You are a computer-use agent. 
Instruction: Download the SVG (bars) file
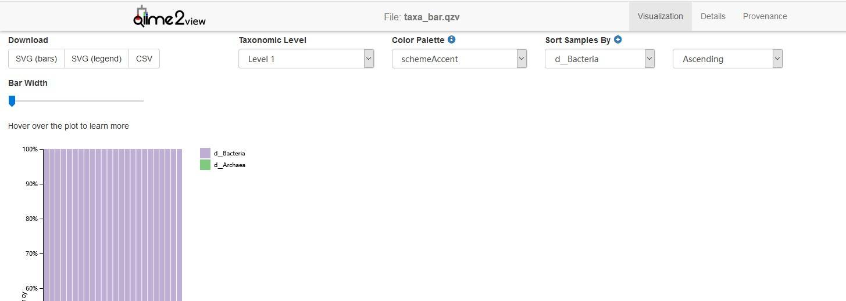click(37, 59)
